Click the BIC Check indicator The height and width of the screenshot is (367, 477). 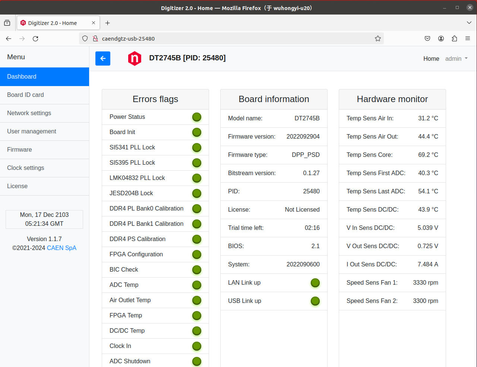click(197, 270)
